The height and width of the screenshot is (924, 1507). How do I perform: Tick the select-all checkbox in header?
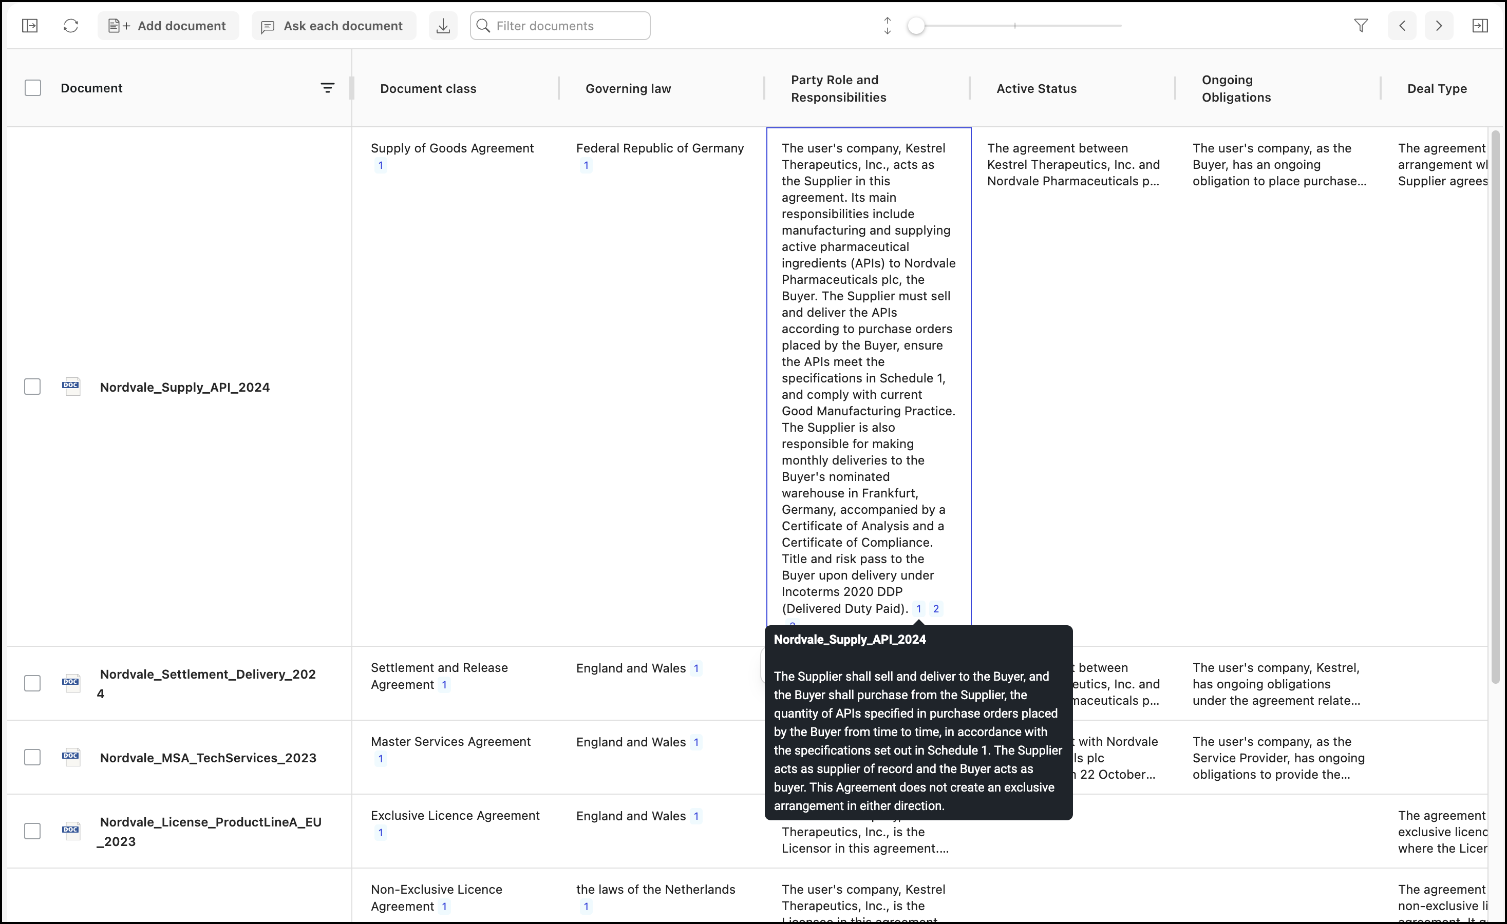[x=33, y=88]
